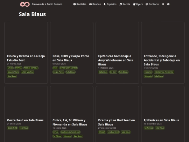Image resolution: width=189 pixels, height=142 pixels.
Task: Open 'Base, IEDV y Corpo Porco en Sala Biaus'
Action: point(71,58)
